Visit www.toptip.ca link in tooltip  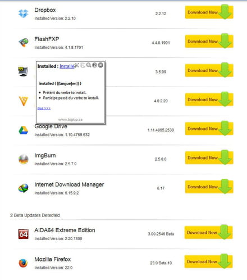click(x=70, y=119)
